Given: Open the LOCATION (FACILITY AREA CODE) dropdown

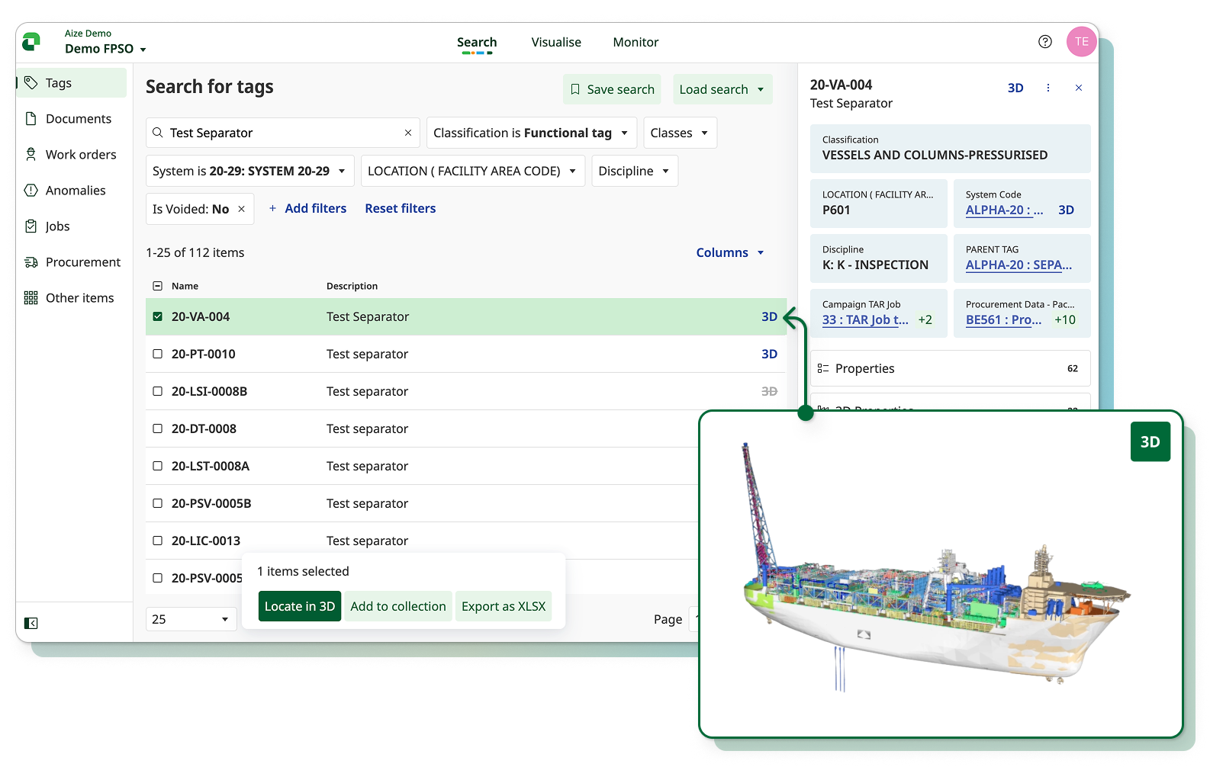Looking at the screenshot, I should click(x=472, y=171).
